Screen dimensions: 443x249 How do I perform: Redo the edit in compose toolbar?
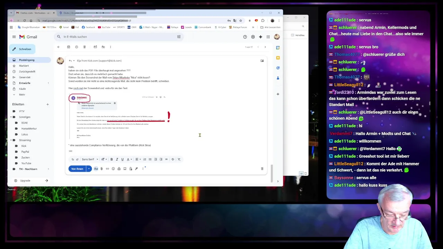[77, 159]
